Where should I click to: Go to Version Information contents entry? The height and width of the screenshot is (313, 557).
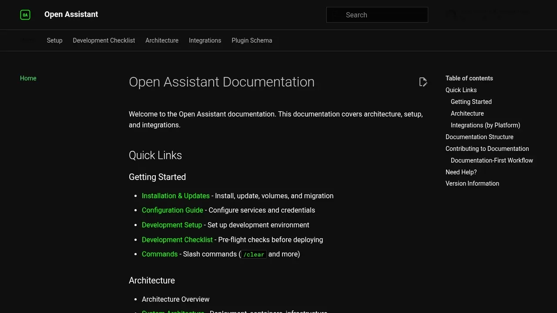pos(473,183)
